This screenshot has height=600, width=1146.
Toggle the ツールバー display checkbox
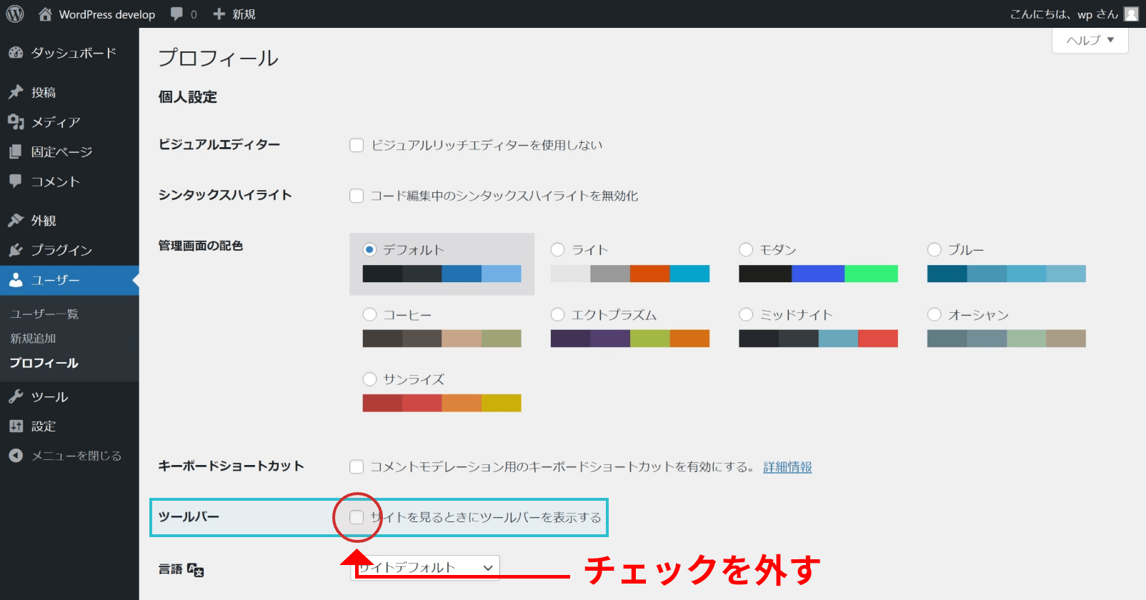(x=357, y=517)
